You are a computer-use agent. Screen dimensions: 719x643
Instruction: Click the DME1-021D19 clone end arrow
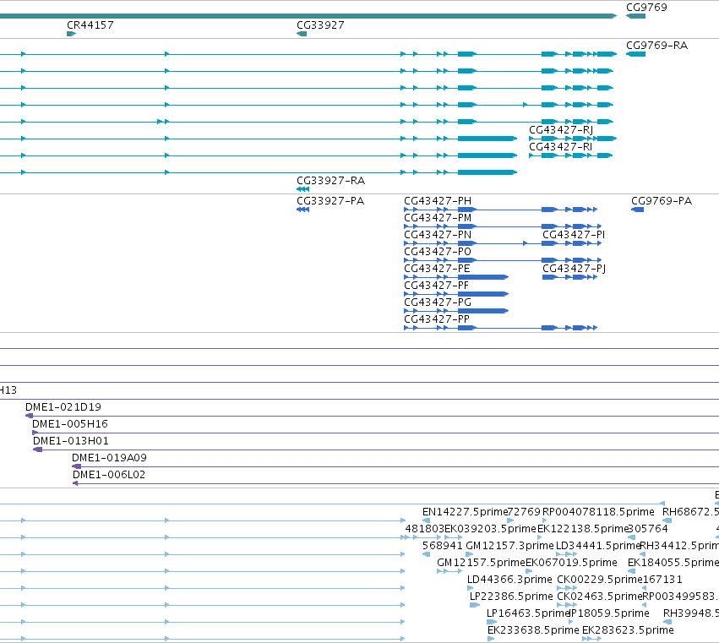29,416
